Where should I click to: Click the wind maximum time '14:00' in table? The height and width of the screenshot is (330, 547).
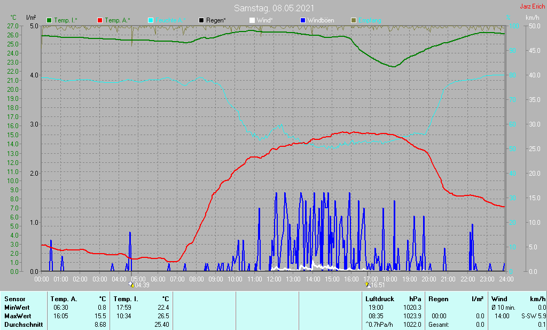(502, 316)
